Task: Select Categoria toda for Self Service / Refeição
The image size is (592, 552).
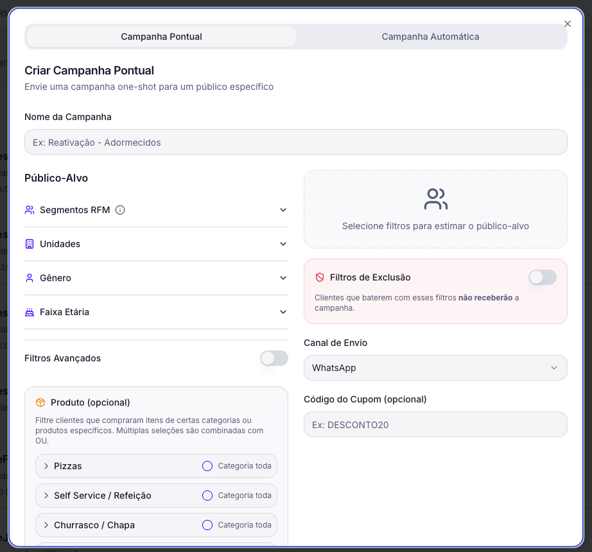Action: pyautogui.click(x=207, y=496)
